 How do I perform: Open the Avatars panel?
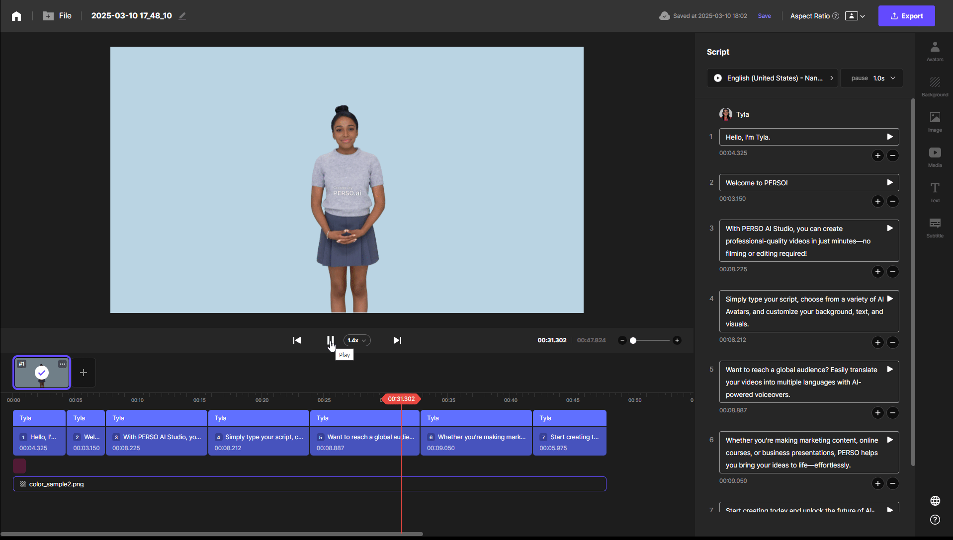click(935, 51)
